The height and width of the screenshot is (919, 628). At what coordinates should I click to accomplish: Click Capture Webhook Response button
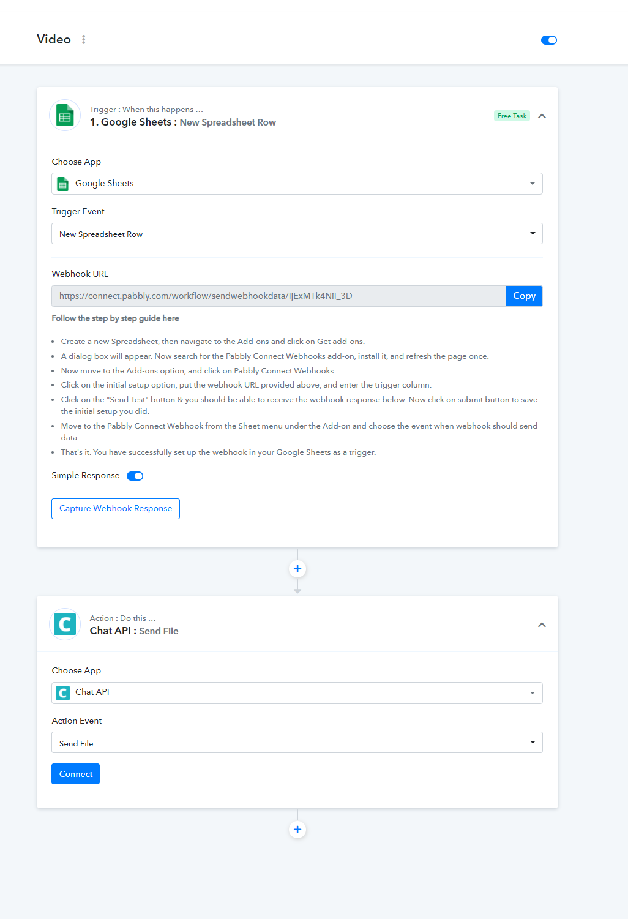tap(116, 509)
